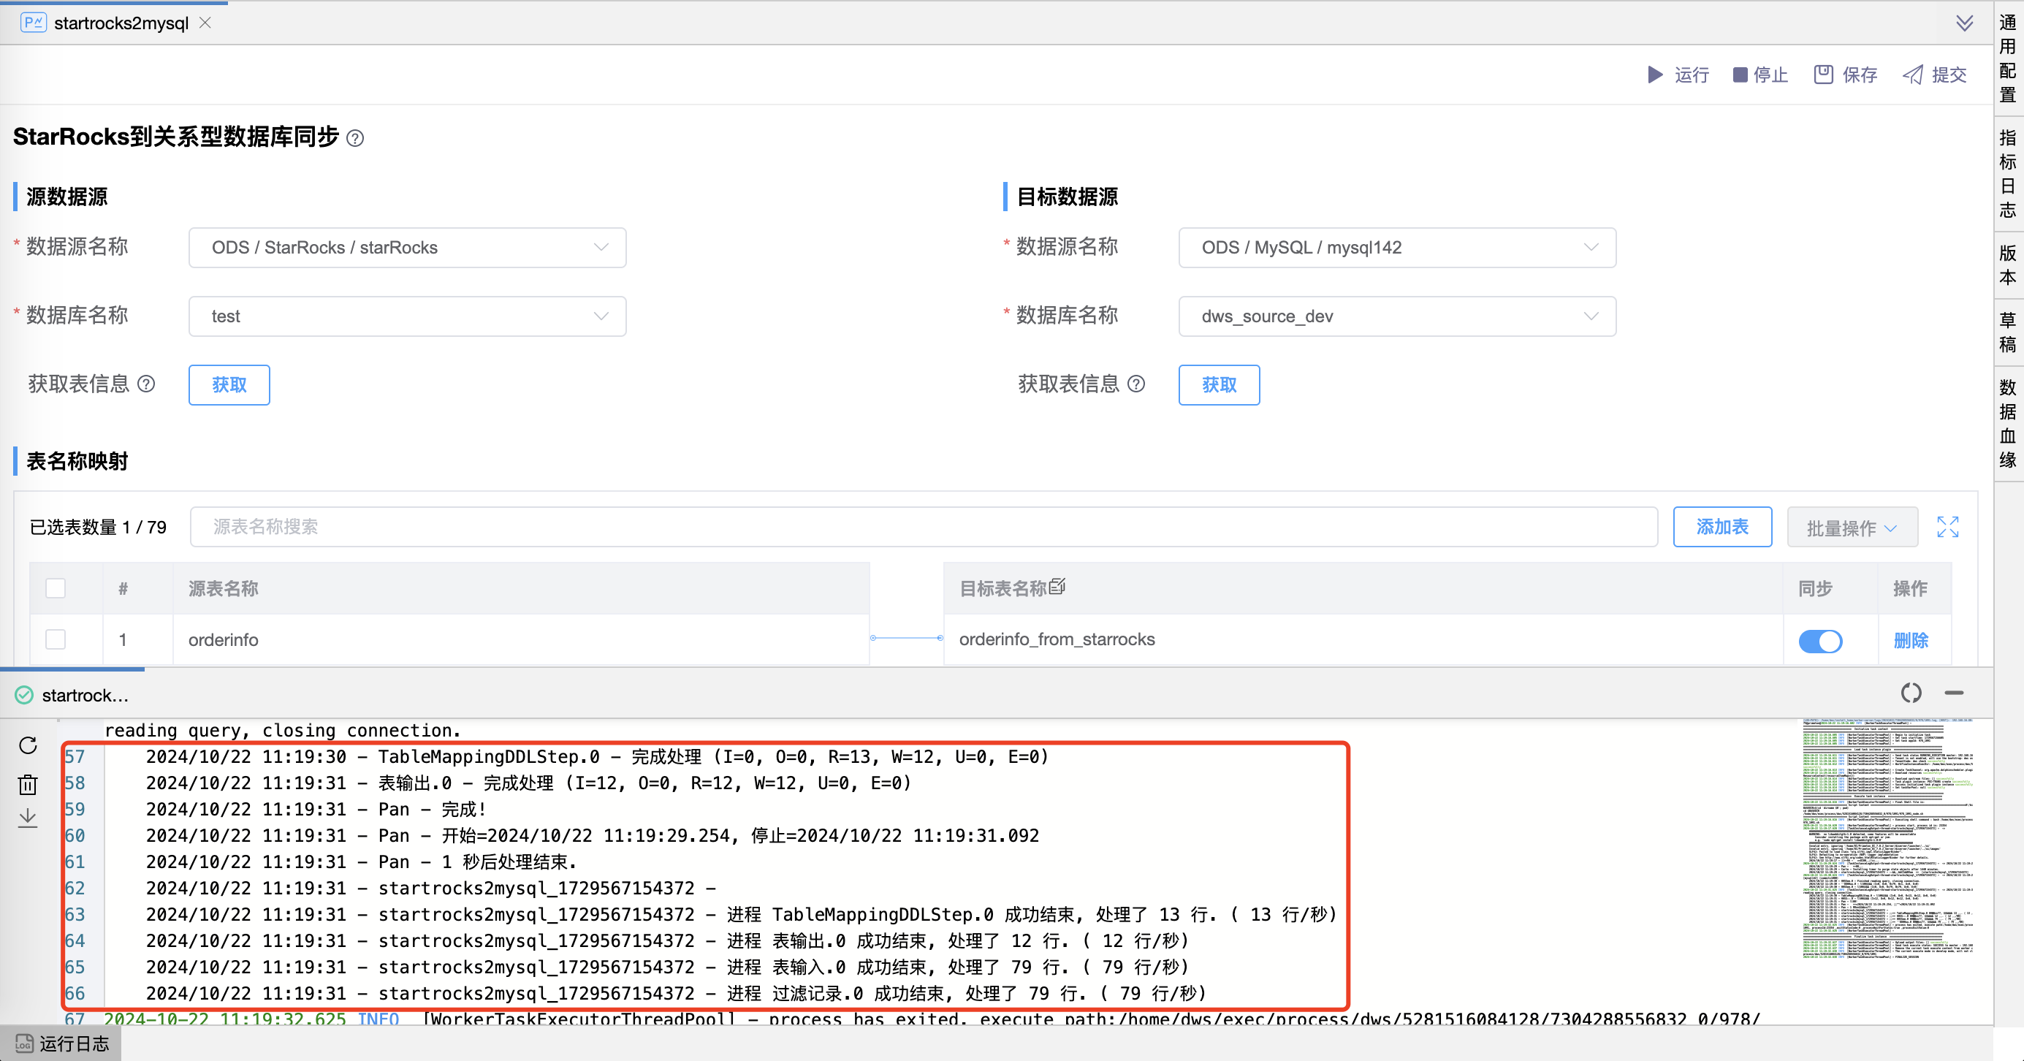Open the batch operations (批量操作) dropdown

pos(1851,528)
